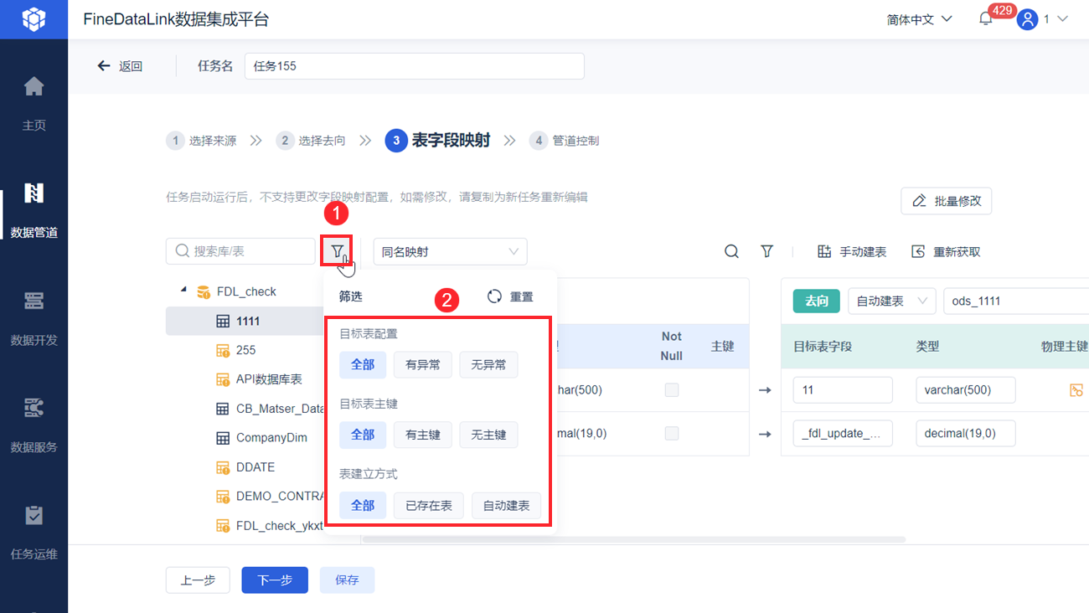Click the physical primary key icon for field 11

[1076, 390]
